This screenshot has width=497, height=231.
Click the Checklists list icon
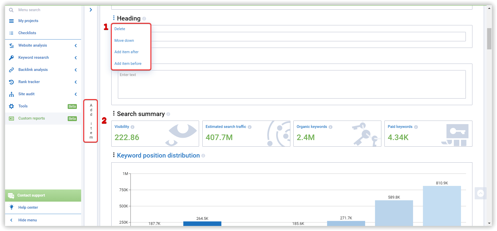pyautogui.click(x=11, y=33)
